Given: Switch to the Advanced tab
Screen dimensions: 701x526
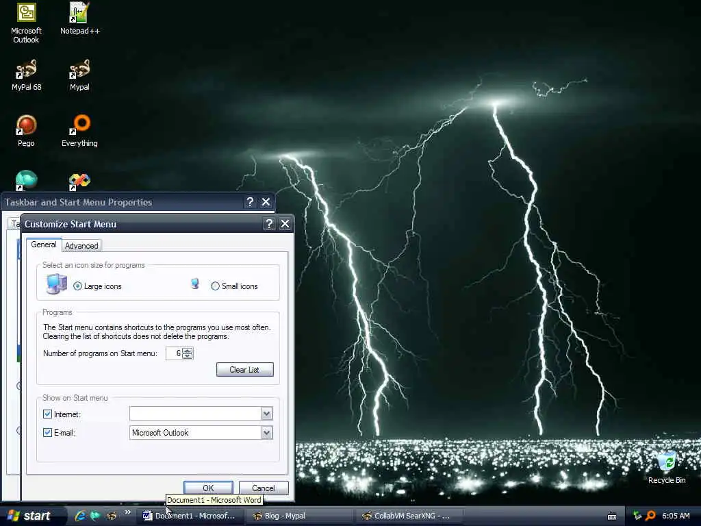Looking at the screenshot, I should point(81,246).
